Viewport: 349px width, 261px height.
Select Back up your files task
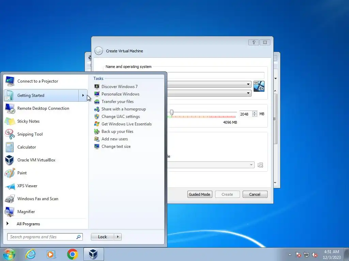point(117,132)
